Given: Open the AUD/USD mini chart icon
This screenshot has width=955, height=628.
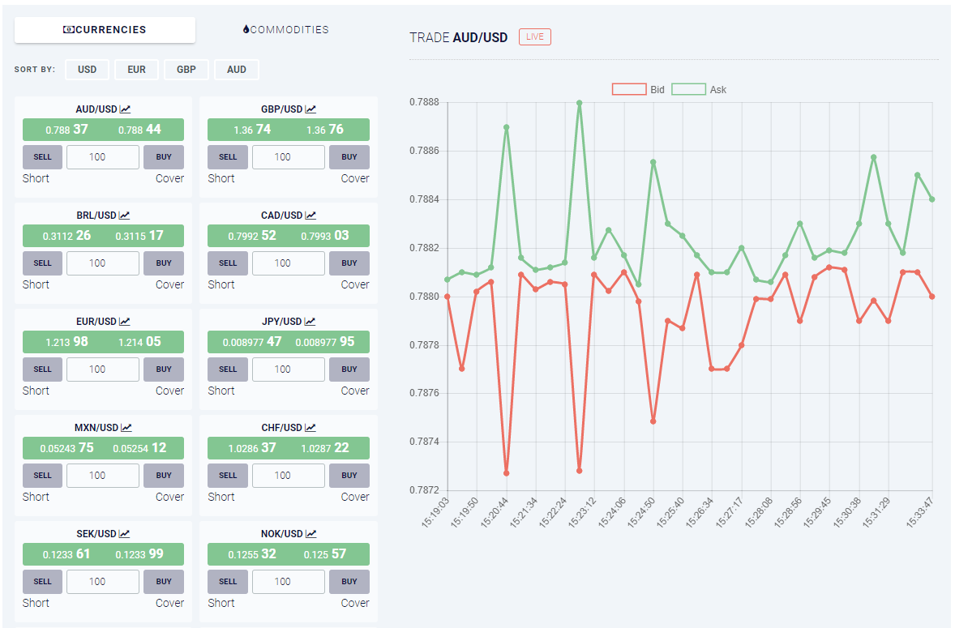Looking at the screenshot, I should tap(126, 109).
